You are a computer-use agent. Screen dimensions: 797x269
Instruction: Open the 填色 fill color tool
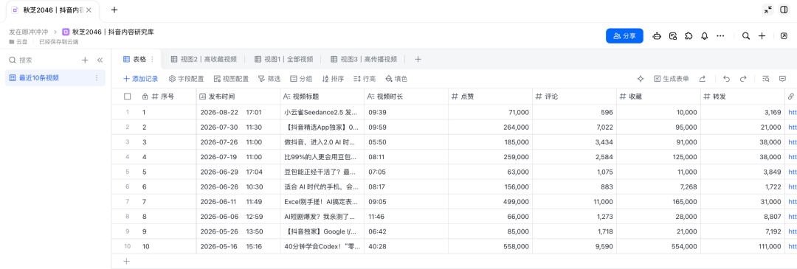pos(396,79)
